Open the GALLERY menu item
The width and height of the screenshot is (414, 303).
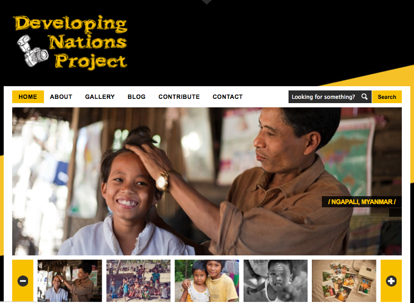tap(100, 97)
